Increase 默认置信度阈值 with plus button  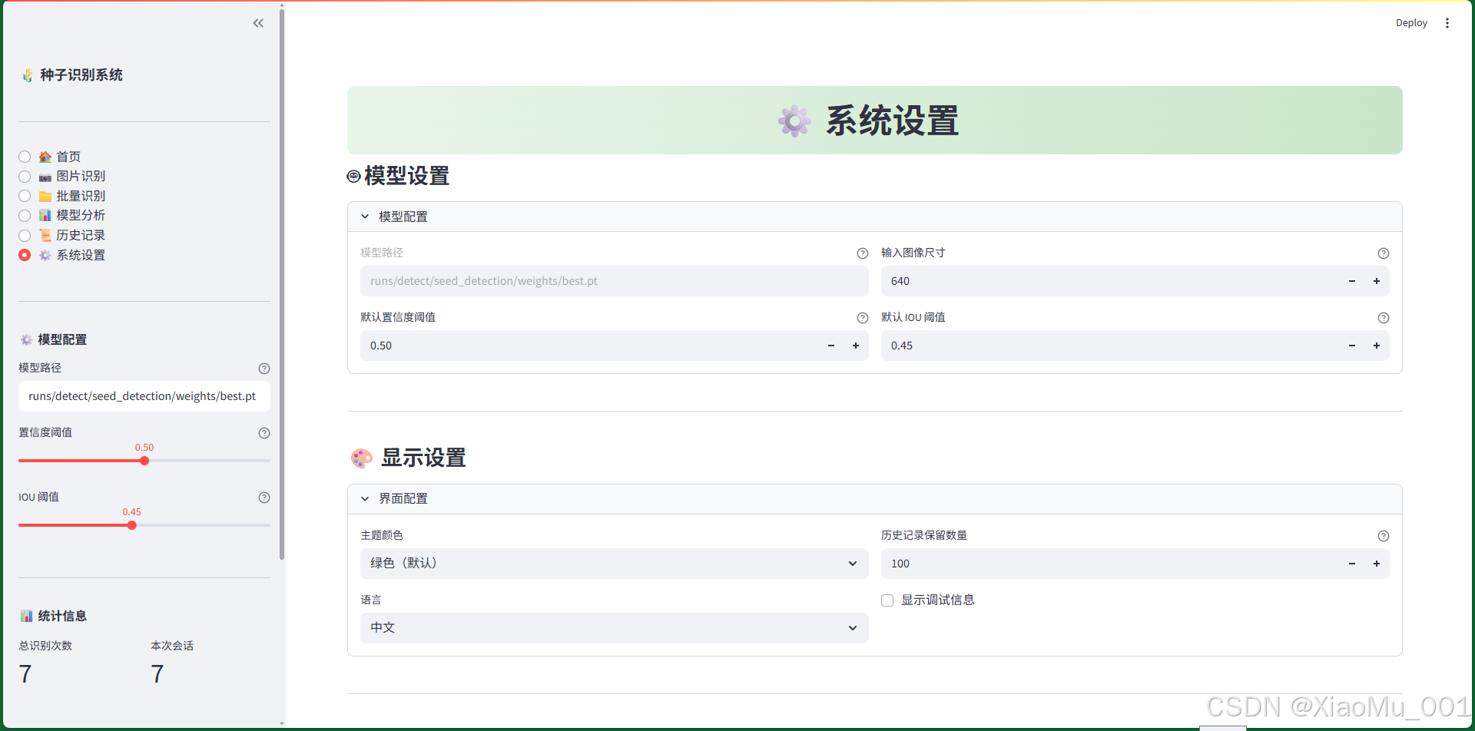coord(856,346)
